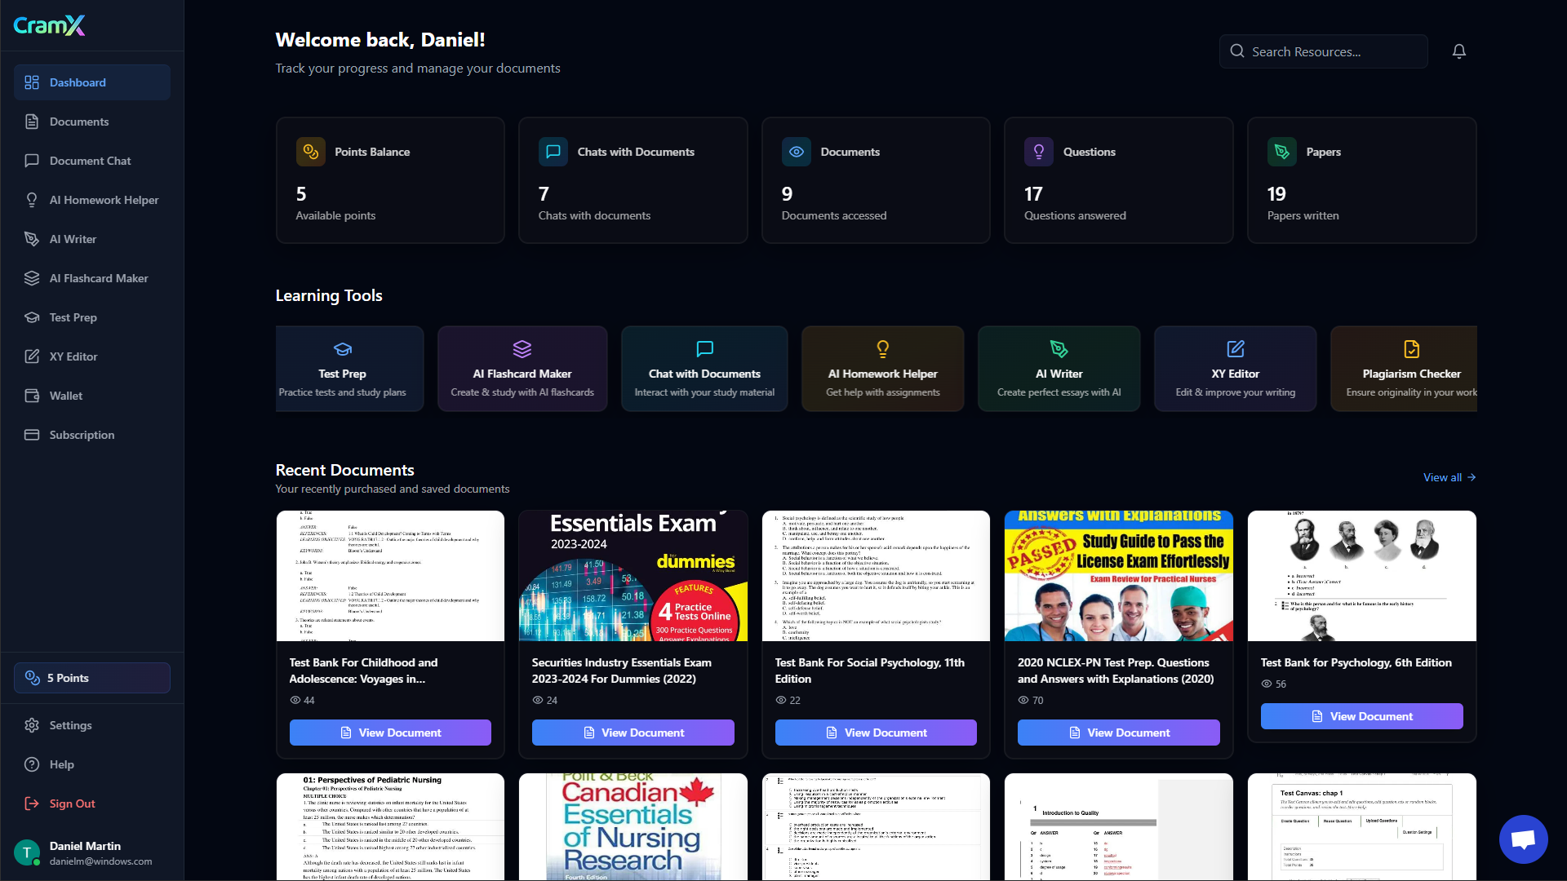Launch the AI Writer learning tool
The width and height of the screenshot is (1567, 881).
click(1059, 368)
